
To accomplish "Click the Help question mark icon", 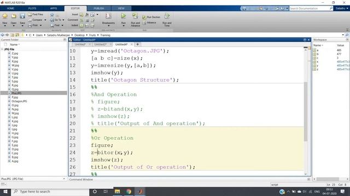I will 282,8.
